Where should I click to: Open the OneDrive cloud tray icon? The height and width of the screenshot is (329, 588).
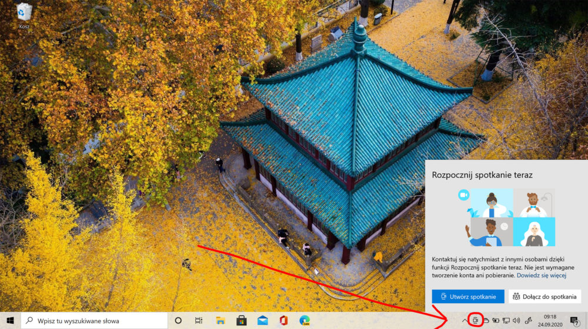[x=486, y=320]
